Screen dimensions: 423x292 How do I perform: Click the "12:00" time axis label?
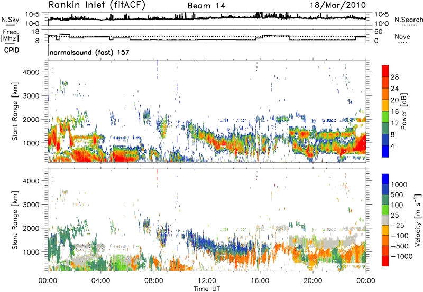(x=207, y=281)
